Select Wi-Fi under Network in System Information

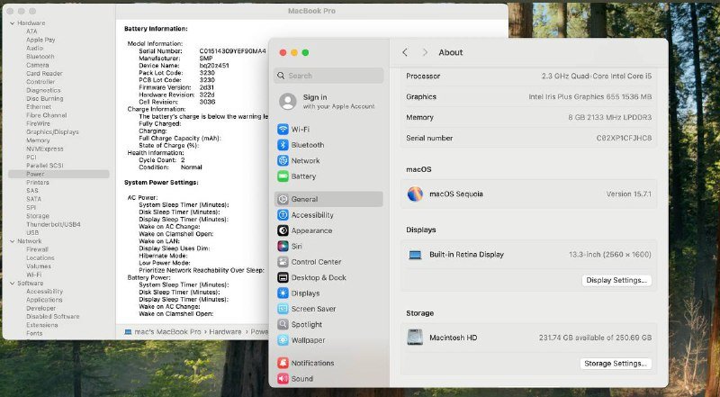click(33, 275)
